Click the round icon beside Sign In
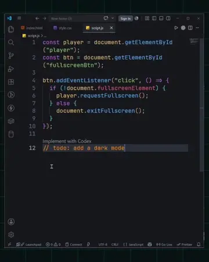The width and height of the screenshot is (209, 262). (136, 19)
